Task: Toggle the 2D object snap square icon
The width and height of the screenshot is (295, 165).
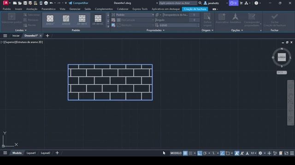Action: click(x=228, y=153)
